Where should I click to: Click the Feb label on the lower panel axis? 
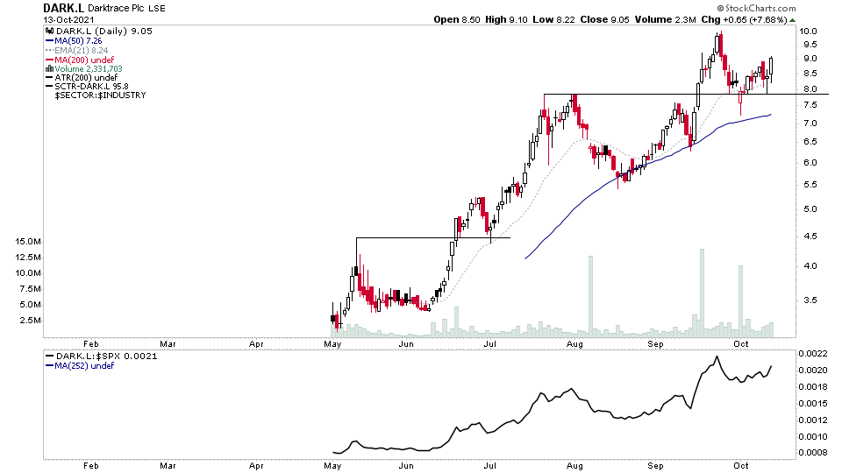[90, 465]
